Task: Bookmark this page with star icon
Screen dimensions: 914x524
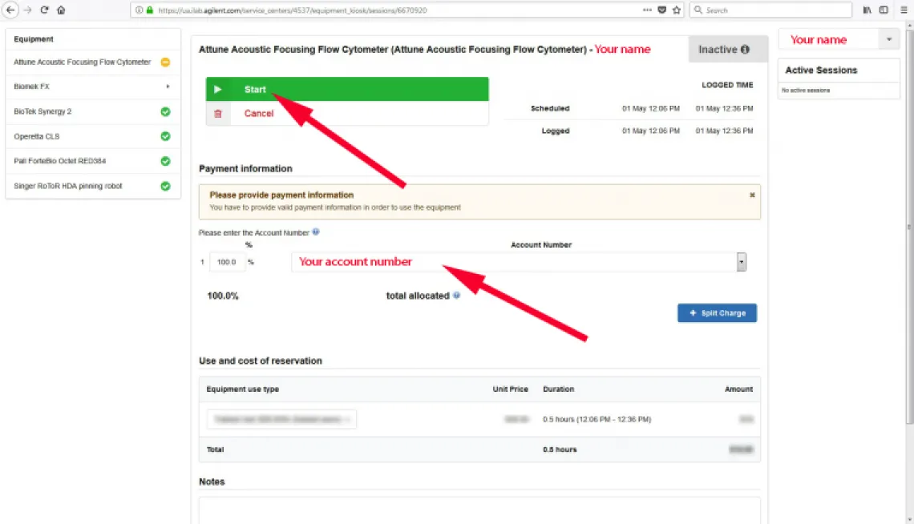Action: tap(677, 10)
